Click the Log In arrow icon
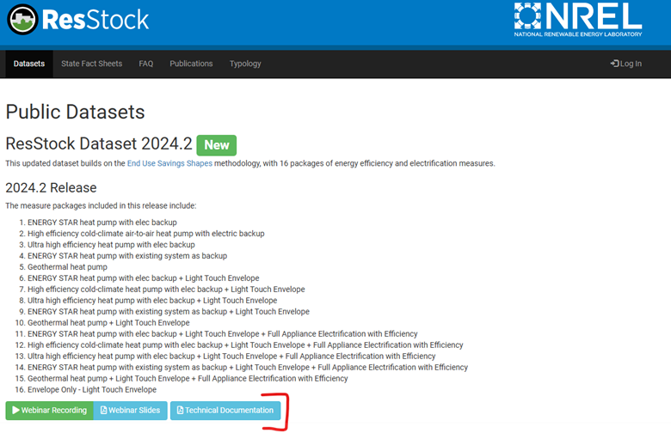Viewport: 671px width, 433px height. [614, 64]
